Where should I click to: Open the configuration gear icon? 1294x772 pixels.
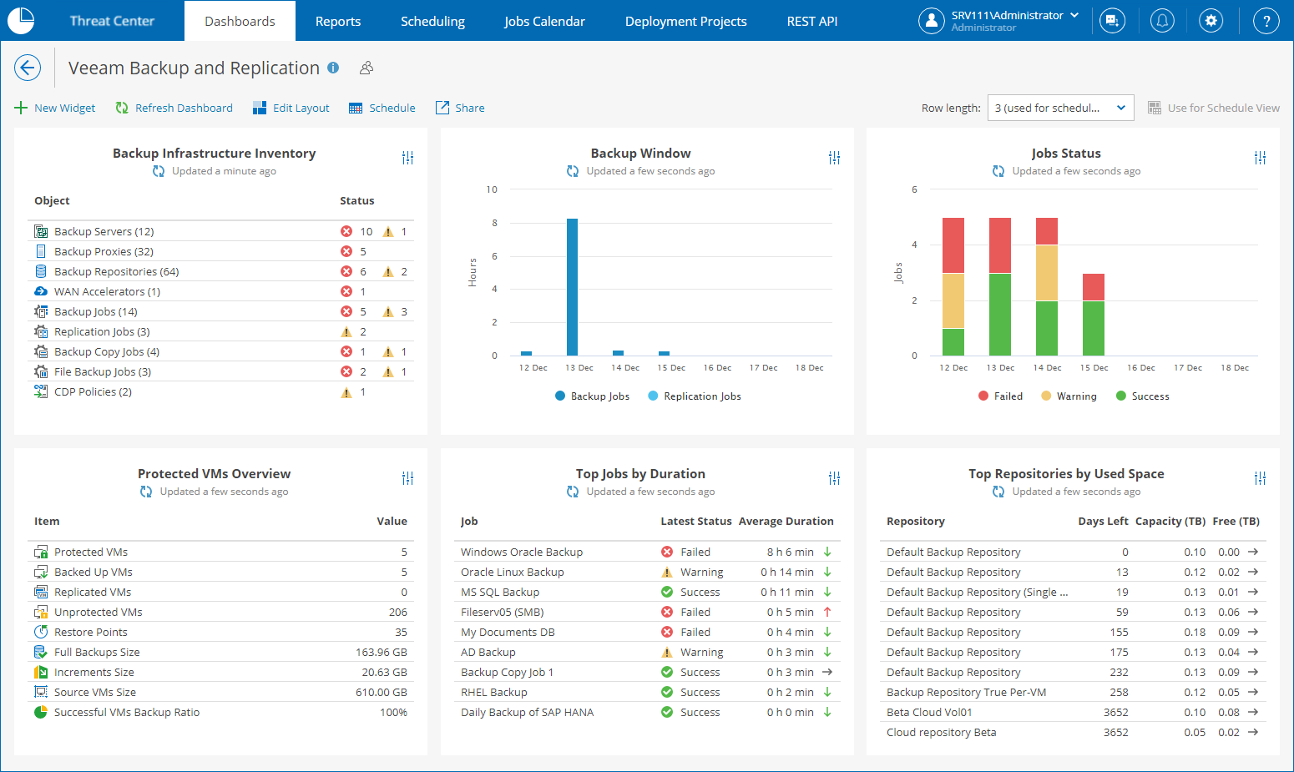pyautogui.click(x=1211, y=21)
